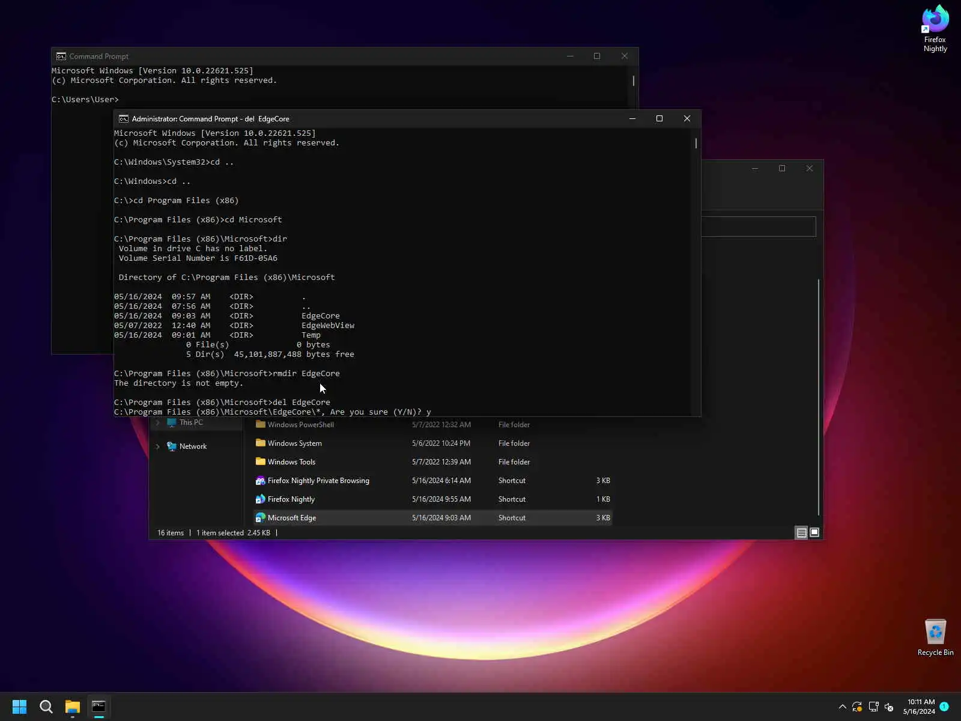Maximize the File Explorer window
This screenshot has height=721, width=961.
(782, 168)
